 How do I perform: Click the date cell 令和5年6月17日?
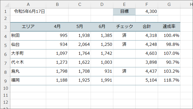point(28,12)
